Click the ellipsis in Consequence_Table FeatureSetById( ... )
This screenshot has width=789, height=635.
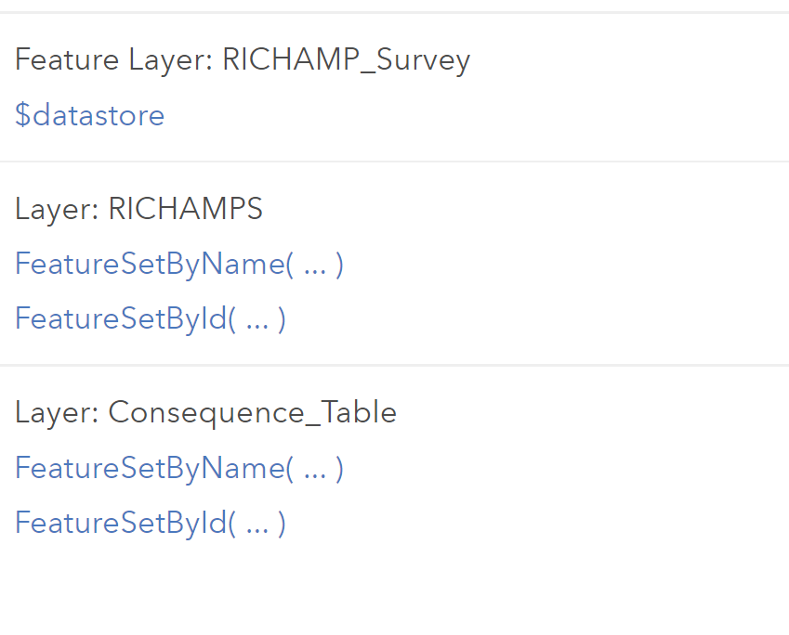point(257,524)
